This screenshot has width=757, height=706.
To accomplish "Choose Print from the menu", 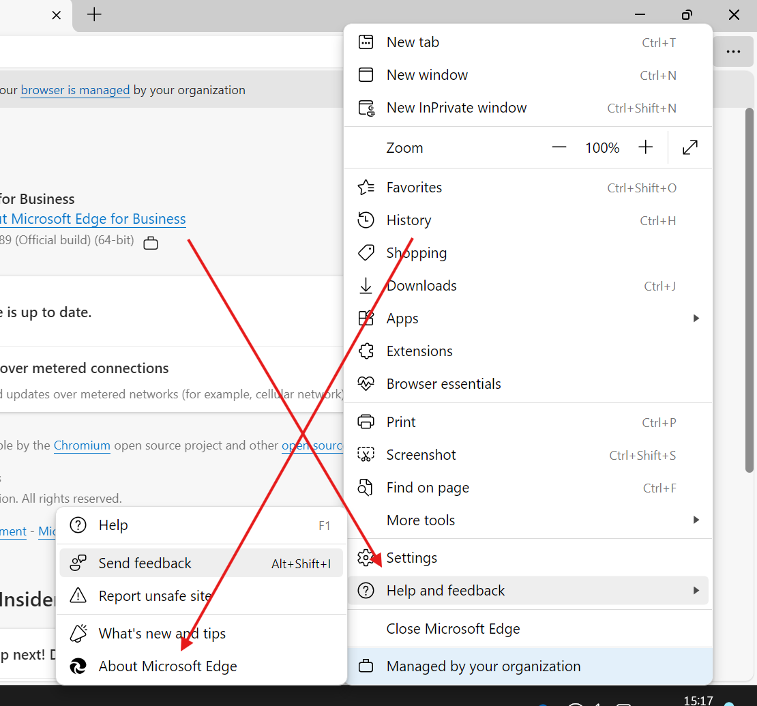I will click(x=528, y=422).
